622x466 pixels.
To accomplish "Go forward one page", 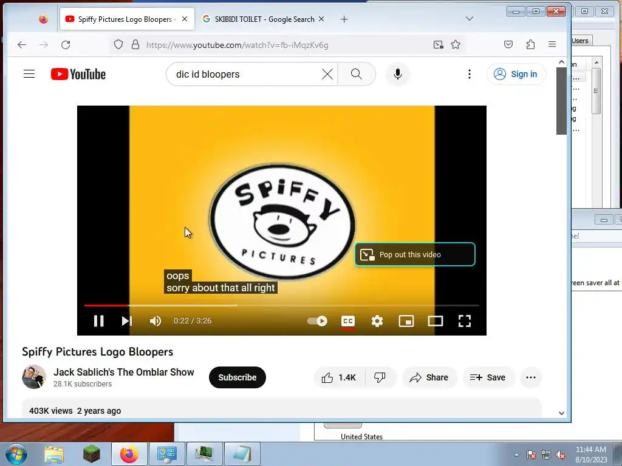I will (x=44, y=45).
